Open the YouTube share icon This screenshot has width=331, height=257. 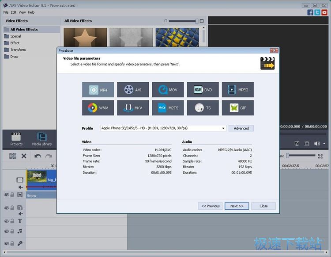pyautogui.click(x=324, y=12)
